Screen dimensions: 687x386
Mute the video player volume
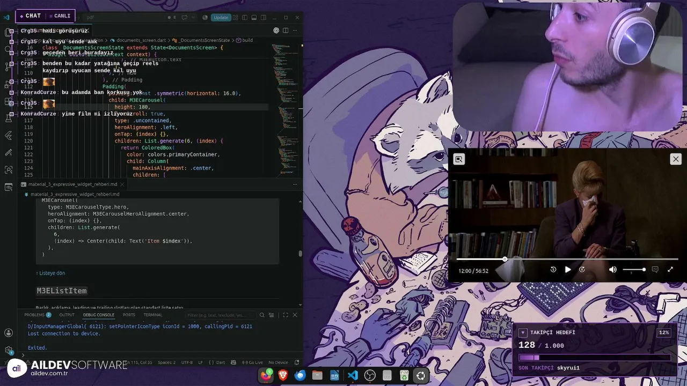click(612, 270)
